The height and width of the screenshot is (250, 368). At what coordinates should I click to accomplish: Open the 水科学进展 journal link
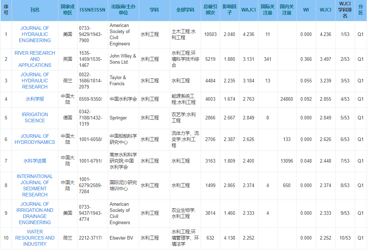pyautogui.click(x=35, y=161)
